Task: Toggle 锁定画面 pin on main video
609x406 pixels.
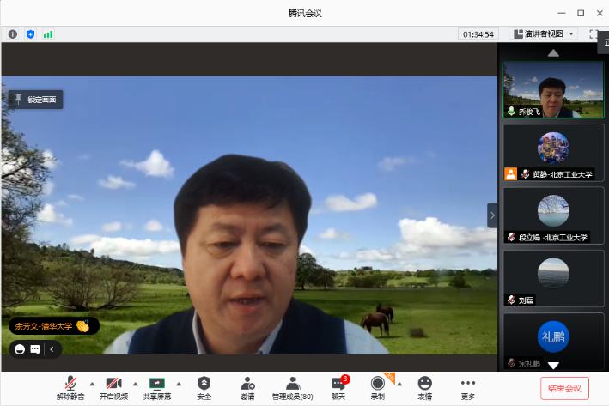Action: coord(35,100)
